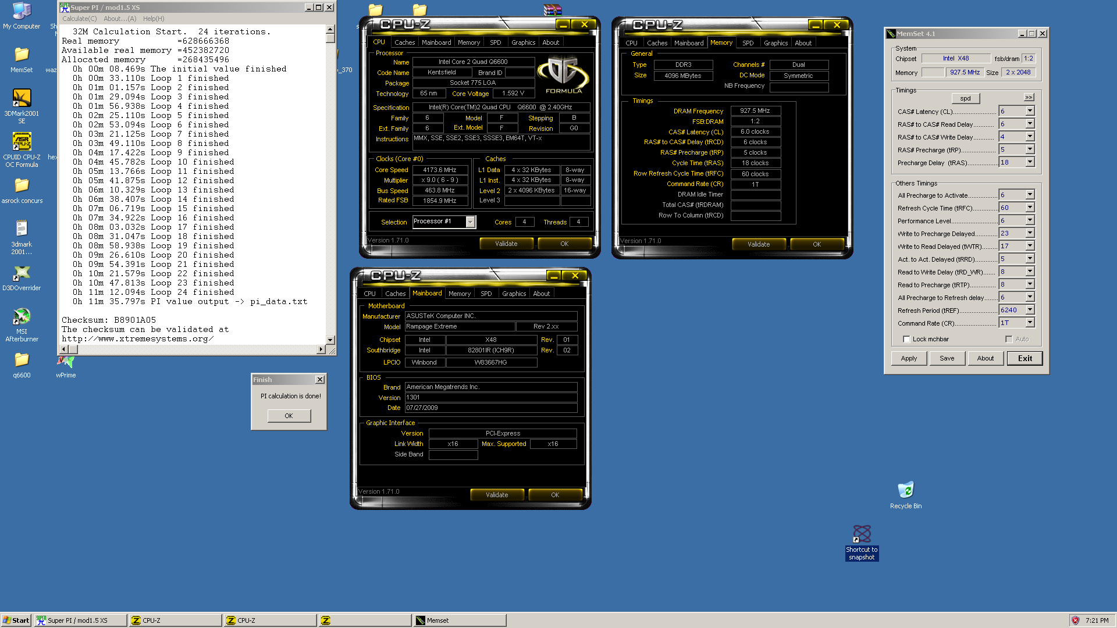
Task: Switch to Memset taskbar button
Action: tap(460, 620)
